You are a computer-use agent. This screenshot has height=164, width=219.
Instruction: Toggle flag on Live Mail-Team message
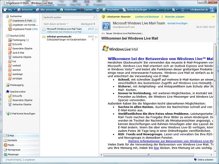tap(96, 29)
